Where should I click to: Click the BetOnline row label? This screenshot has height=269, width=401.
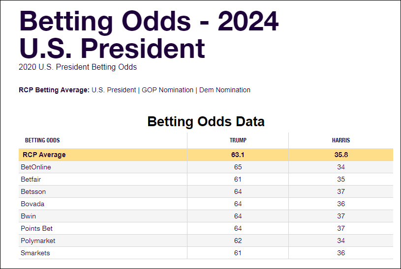(x=36, y=167)
